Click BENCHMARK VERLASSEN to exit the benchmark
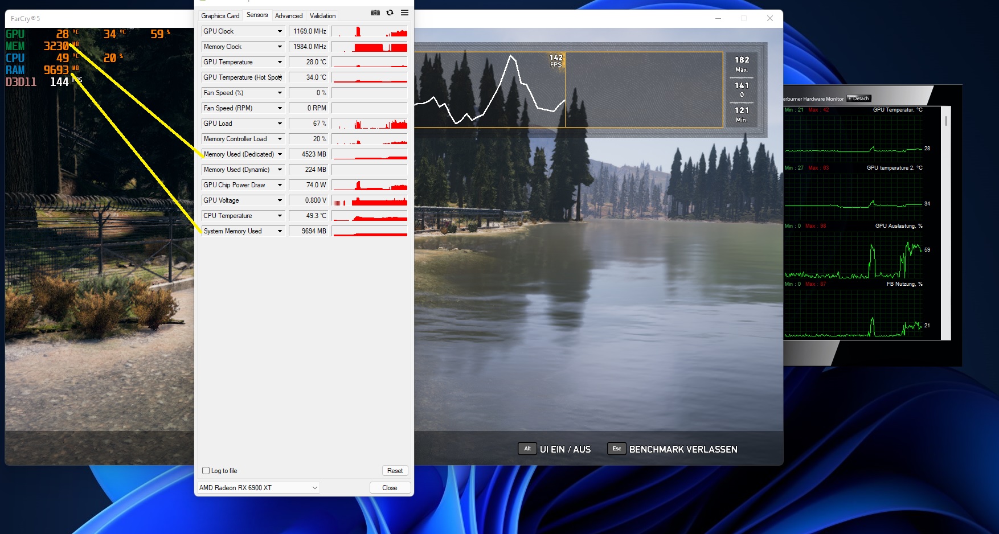This screenshot has width=999, height=534. pyautogui.click(x=683, y=449)
